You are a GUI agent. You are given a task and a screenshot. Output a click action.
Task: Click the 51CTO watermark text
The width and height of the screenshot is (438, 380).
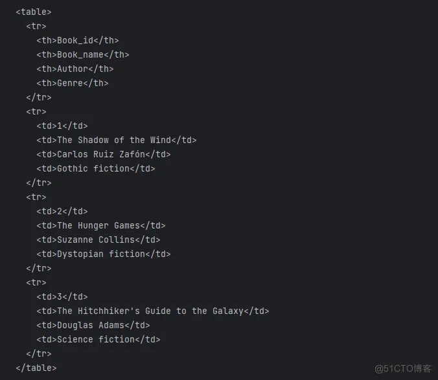pos(402,368)
